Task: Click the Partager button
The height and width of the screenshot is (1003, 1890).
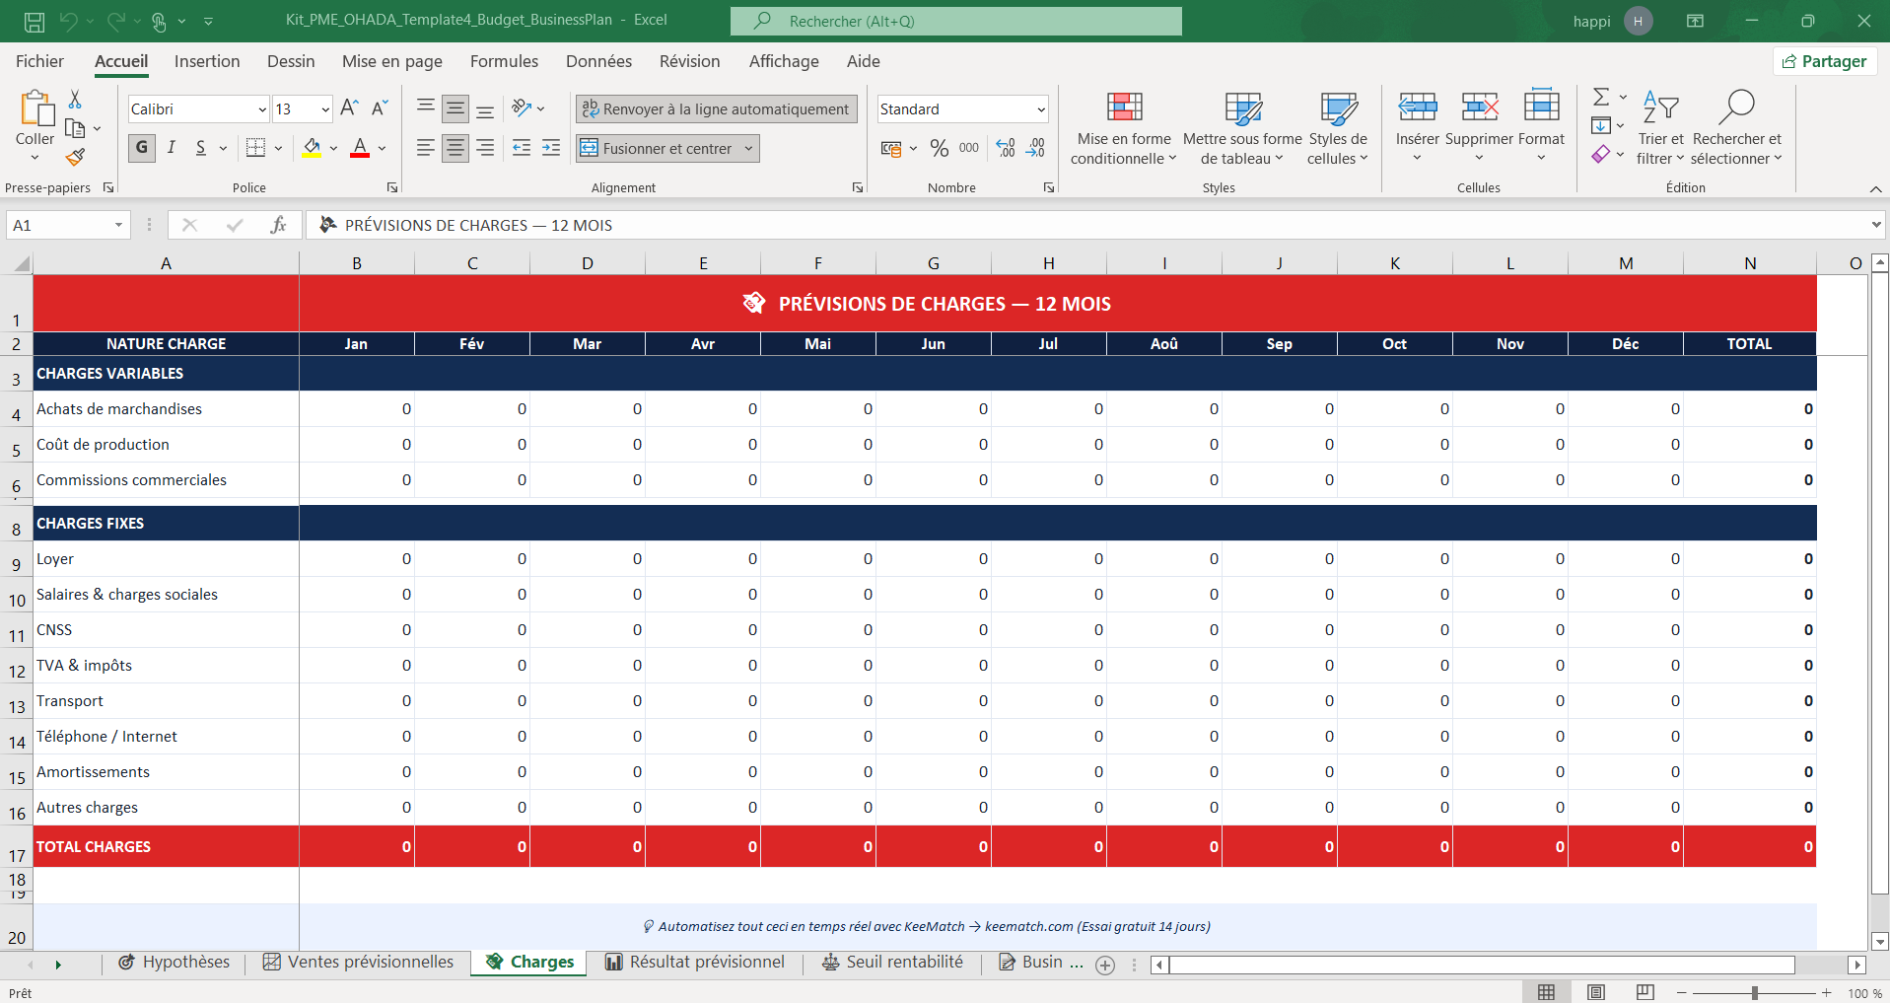Action: click(1825, 61)
